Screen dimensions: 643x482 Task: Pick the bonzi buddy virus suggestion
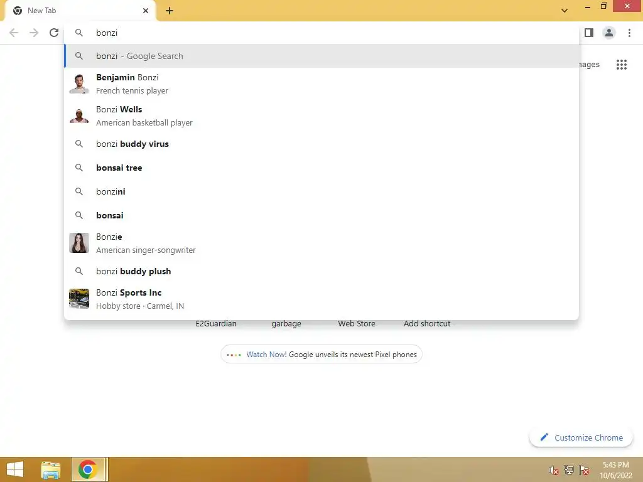pyautogui.click(x=321, y=144)
